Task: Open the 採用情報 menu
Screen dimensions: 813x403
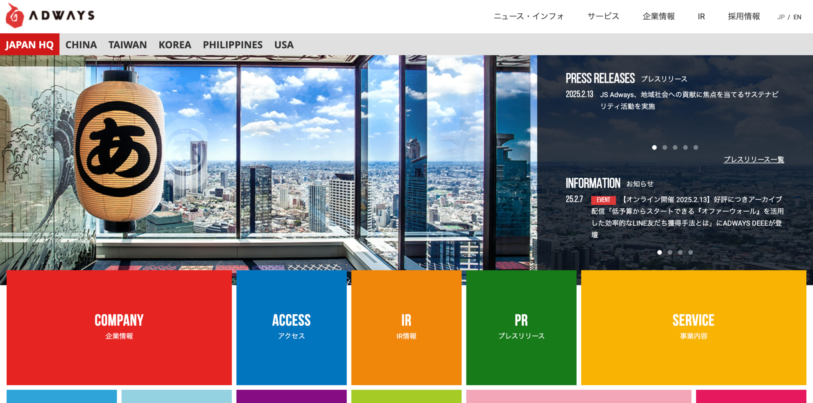Action: [x=744, y=17]
